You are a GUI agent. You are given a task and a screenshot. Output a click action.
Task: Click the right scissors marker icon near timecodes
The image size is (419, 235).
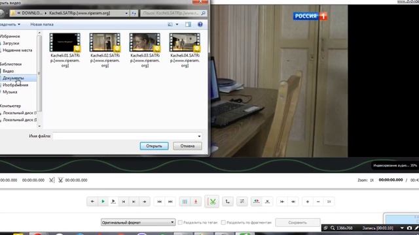pos(61,180)
